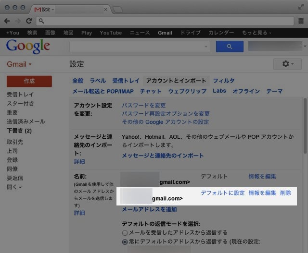The image size is (308, 253).
Task: Open the テーマ settings tab
Action: coord(274,91)
